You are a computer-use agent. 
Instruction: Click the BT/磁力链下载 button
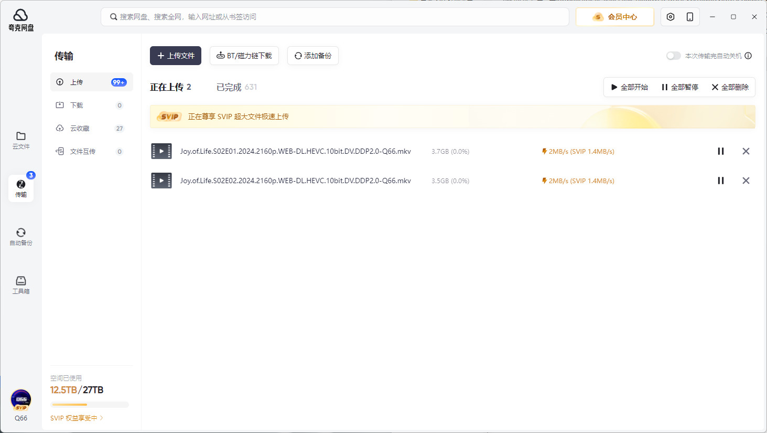click(x=244, y=56)
